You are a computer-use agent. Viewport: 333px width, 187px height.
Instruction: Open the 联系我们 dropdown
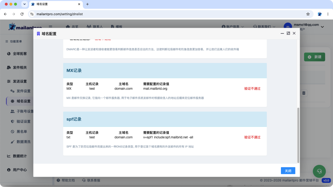(x=264, y=27)
